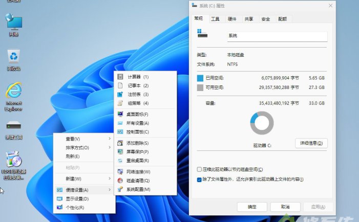
Task: Click the icon beside 桌面图标(F)
Action: (120, 114)
